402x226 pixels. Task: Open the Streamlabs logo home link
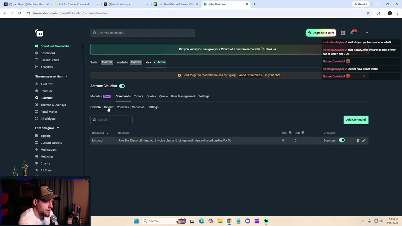pos(39,33)
